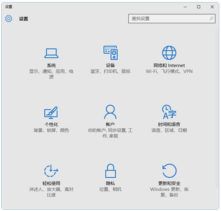Open the 隐私 padlock icon
Image resolution: width=221 pixels, height=211 pixels.
(110, 171)
